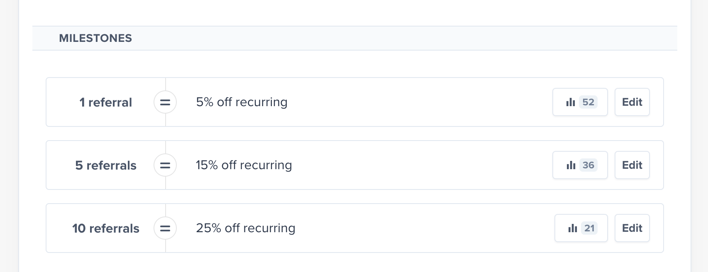Click the equals icon in the 1 referral row
Viewport: 708px width, 272px height.
click(x=165, y=102)
